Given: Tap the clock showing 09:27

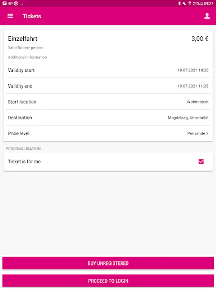Looking at the screenshot, I should [208, 4].
